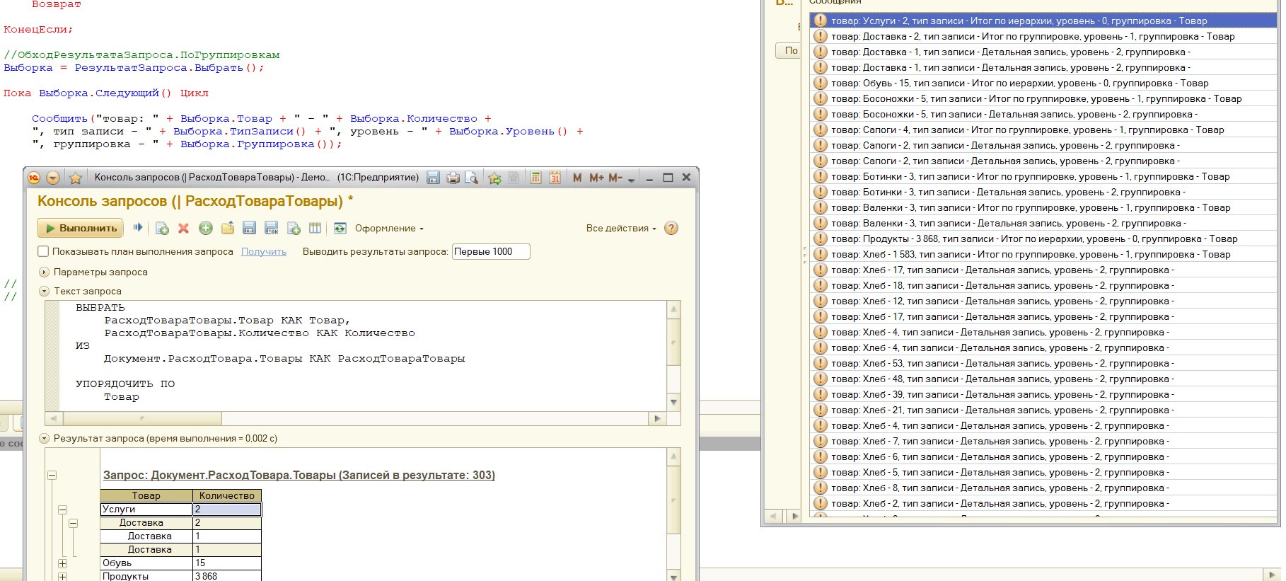Click the favorites star icon in title bar
The height and width of the screenshot is (581, 1286).
click(x=76, y=178)
